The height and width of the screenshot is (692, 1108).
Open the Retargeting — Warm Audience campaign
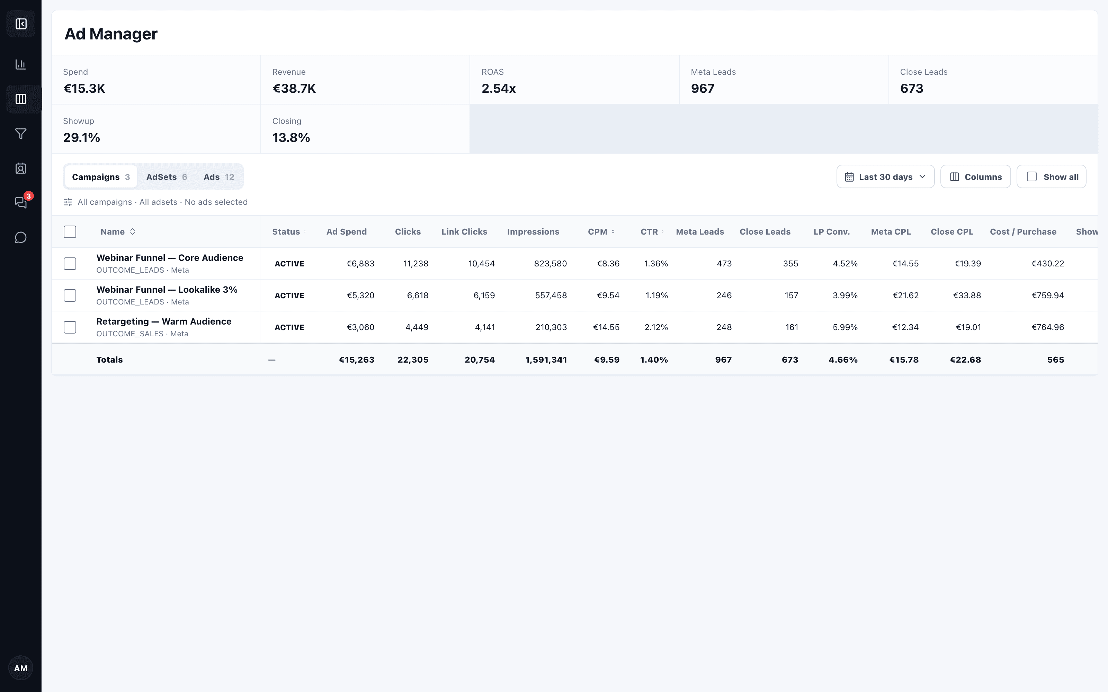coord(164,321)
